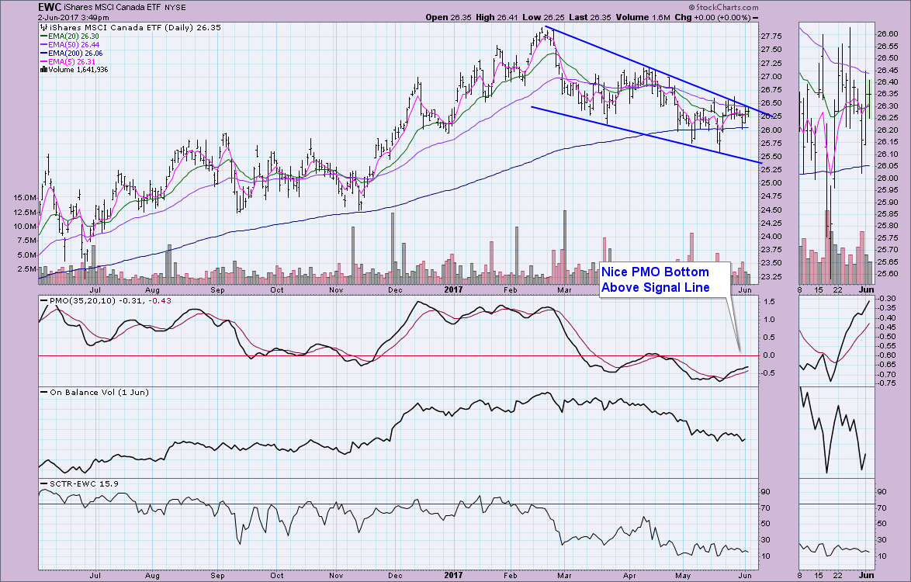Click the PMO(35,20,10) indicator label

point(74,300)
